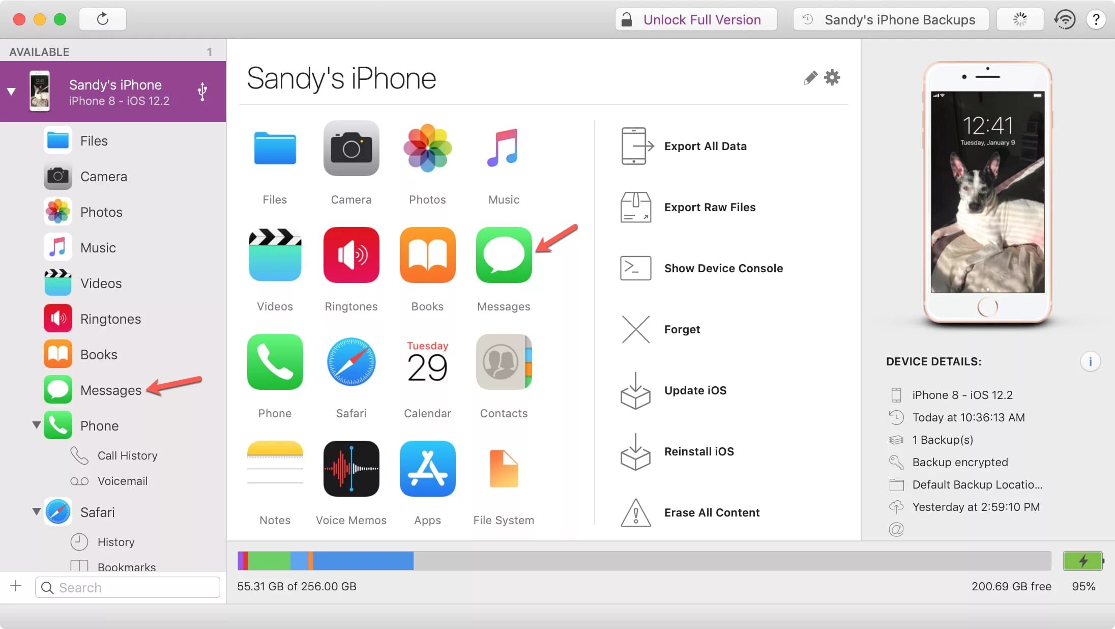Toggle device settings gear icon
The image size is (1115, 629).
tap(832, 77)
